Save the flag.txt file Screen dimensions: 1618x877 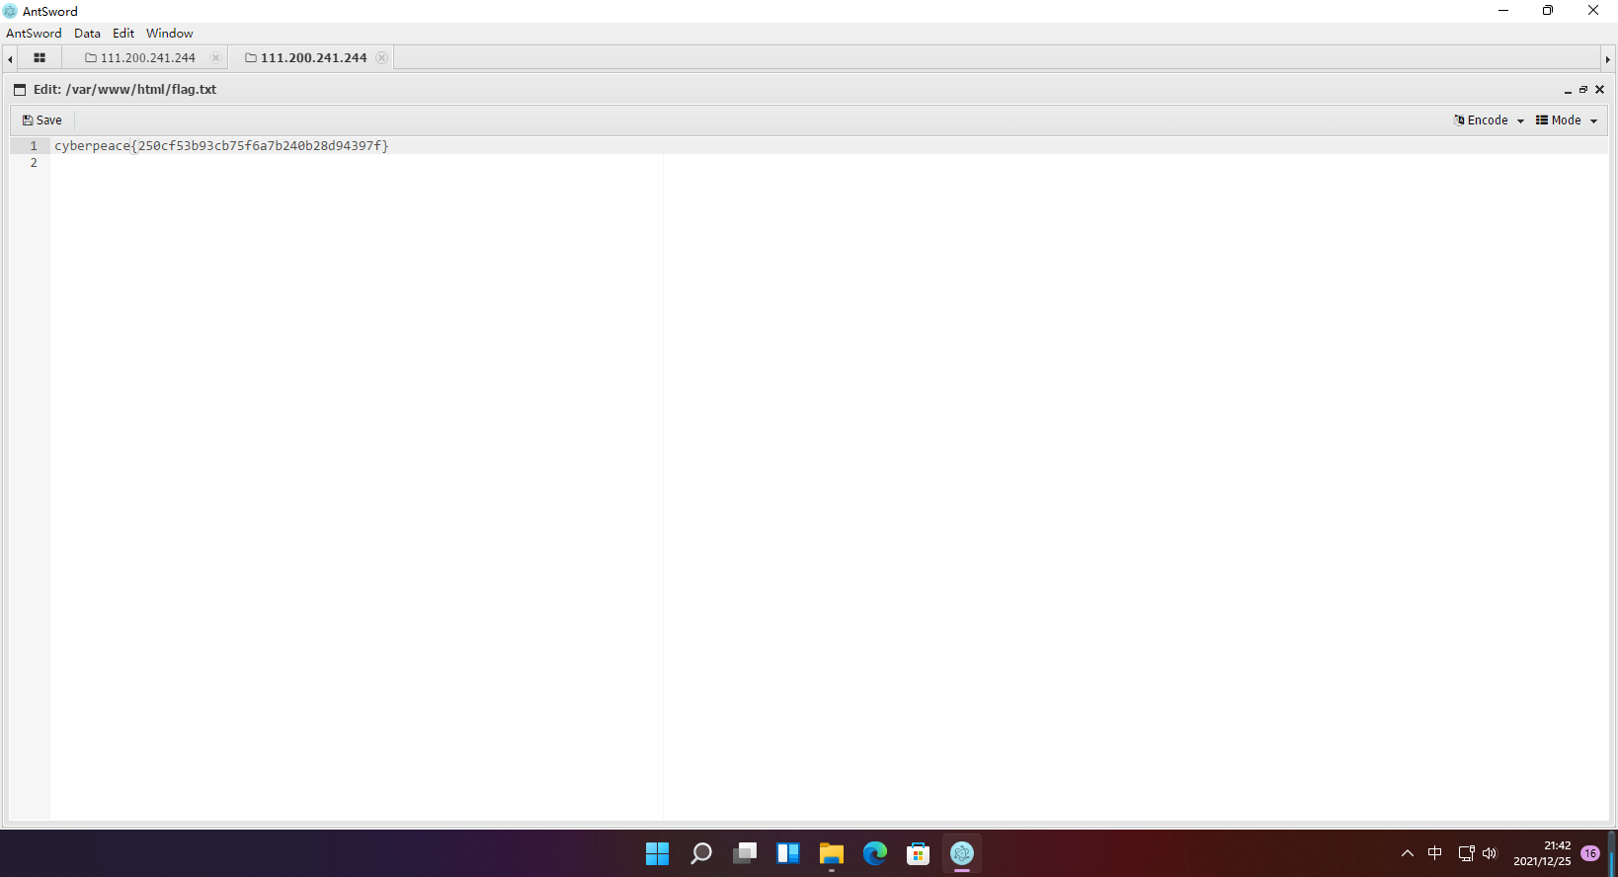pos(42,120)
